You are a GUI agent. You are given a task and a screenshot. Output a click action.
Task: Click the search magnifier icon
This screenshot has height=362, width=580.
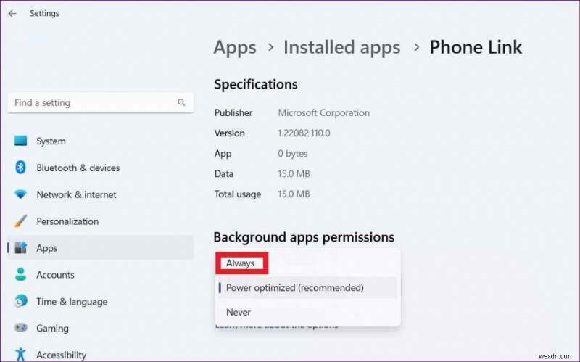pos(181,102)
